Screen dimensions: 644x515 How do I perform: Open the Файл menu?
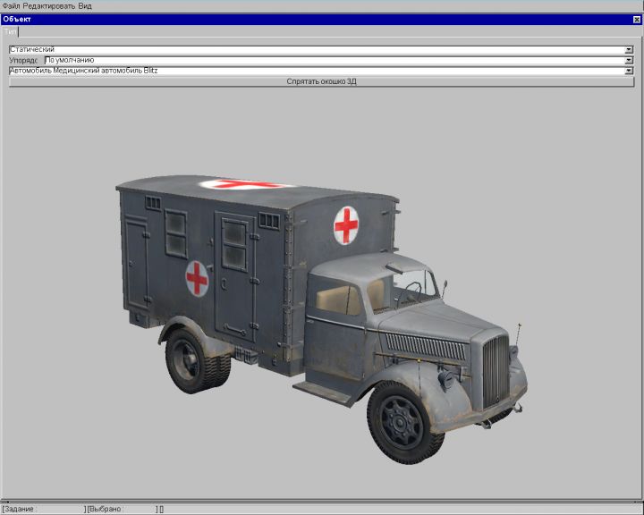tap(11, 5)
